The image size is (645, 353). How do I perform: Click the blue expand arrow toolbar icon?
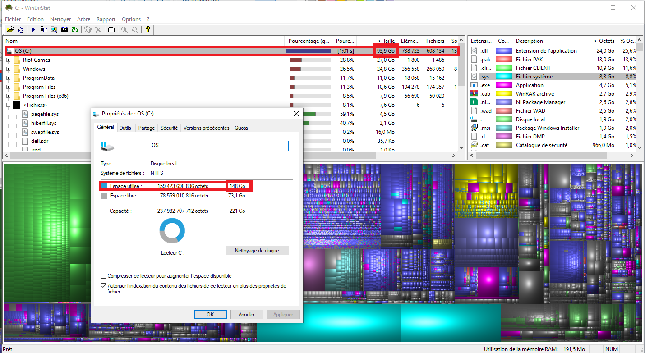tap(33, 30)
